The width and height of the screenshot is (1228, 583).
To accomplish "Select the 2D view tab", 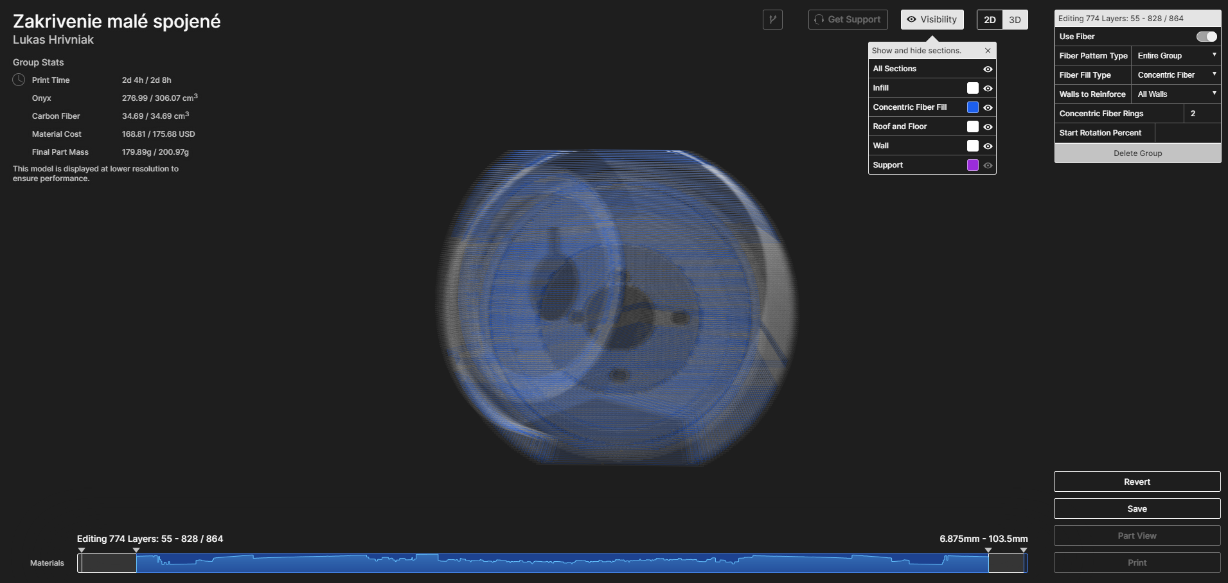I will (990, 20).
